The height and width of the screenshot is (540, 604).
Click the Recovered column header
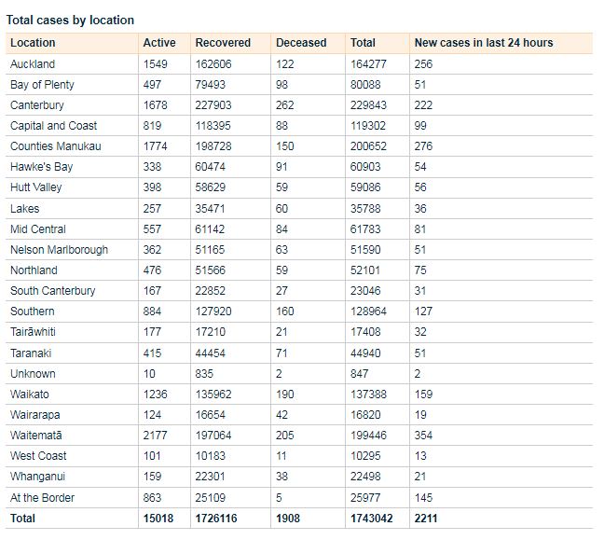[223, 43]
